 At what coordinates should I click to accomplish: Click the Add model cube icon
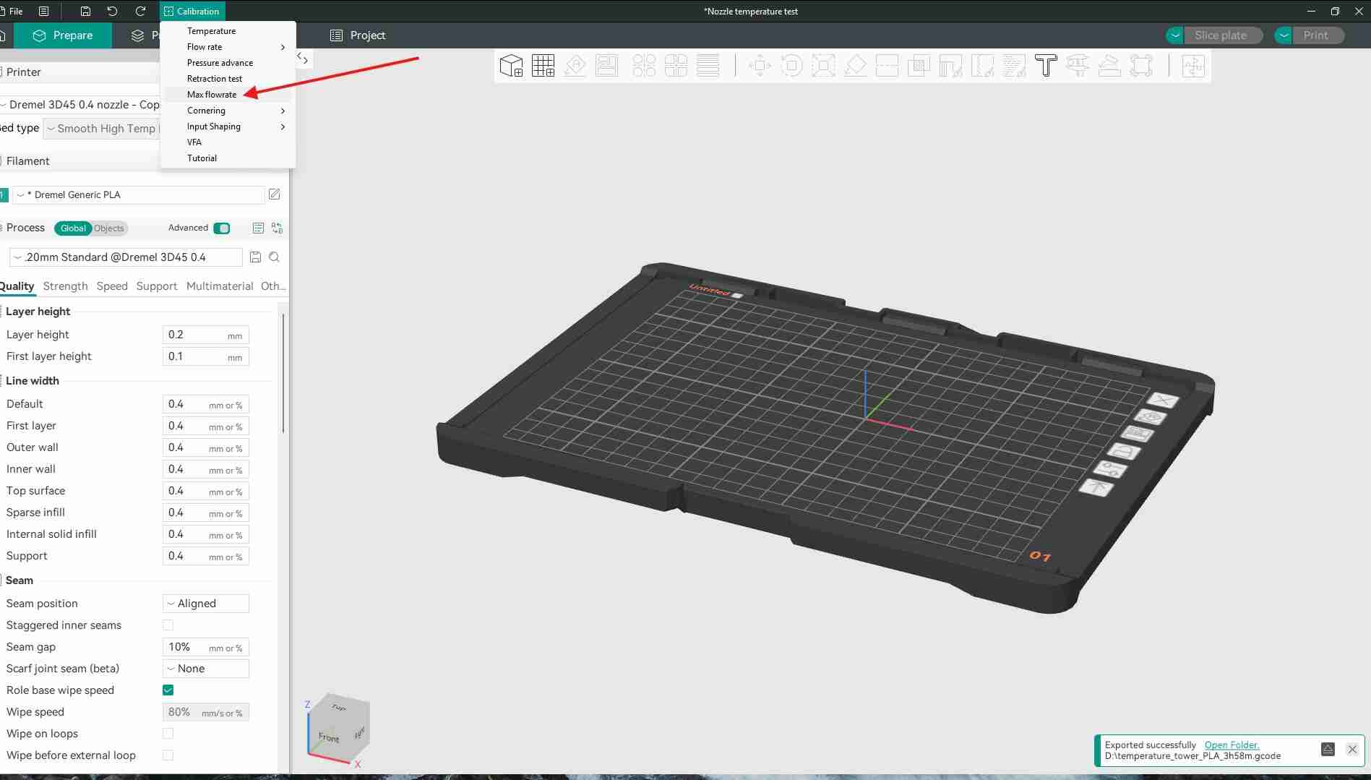[511, 66]
